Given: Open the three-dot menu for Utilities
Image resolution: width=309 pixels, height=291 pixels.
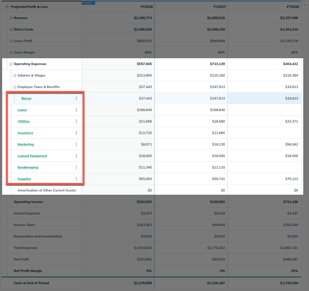Looking at the screenshot, I should [x=76, y=121].
